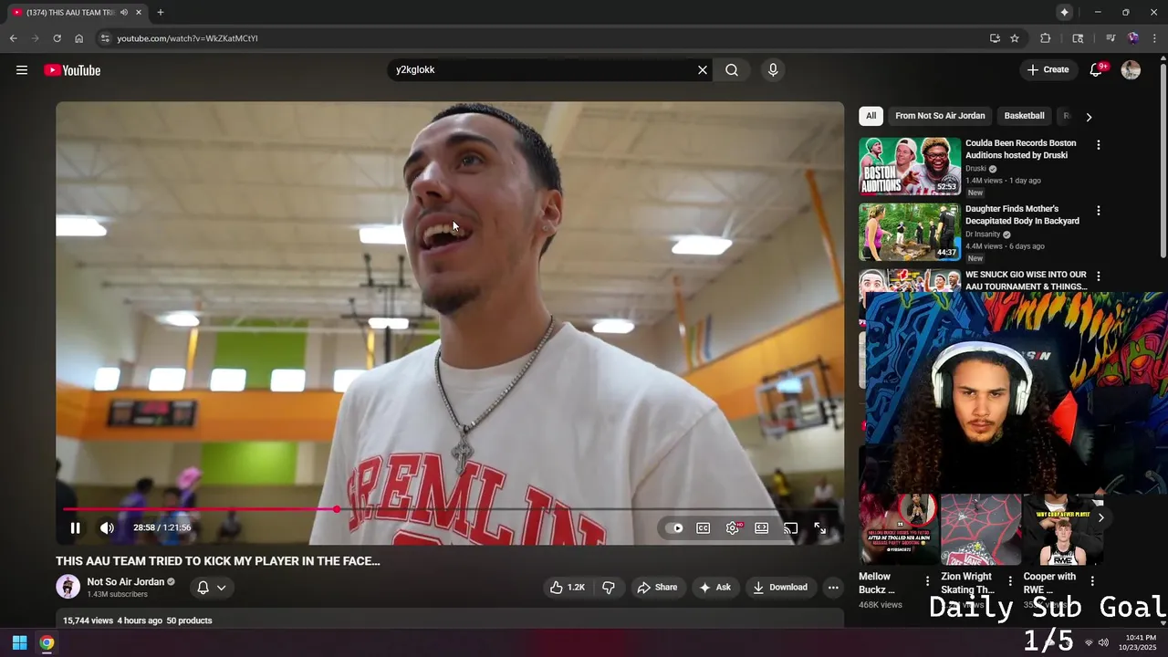The image size is (1168, 657).
Task: Start voice search with the microphone
Action: [773, 70]
